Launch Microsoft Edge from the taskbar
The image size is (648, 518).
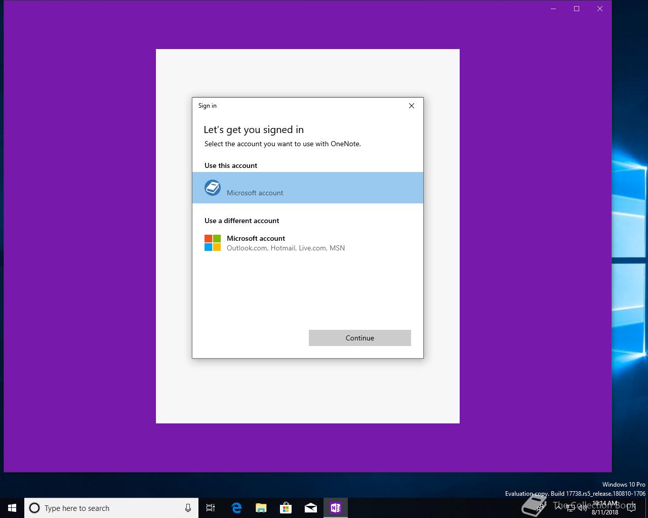(236, 508)
